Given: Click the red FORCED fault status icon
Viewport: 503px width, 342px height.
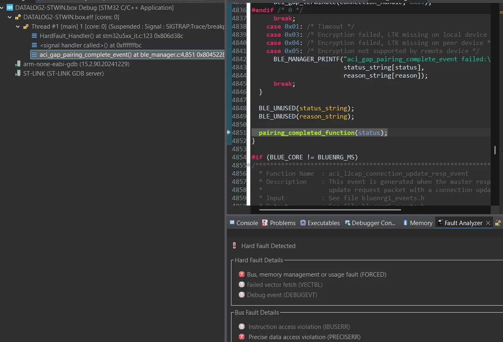Looking at the screenshot, I should point(242,275).
